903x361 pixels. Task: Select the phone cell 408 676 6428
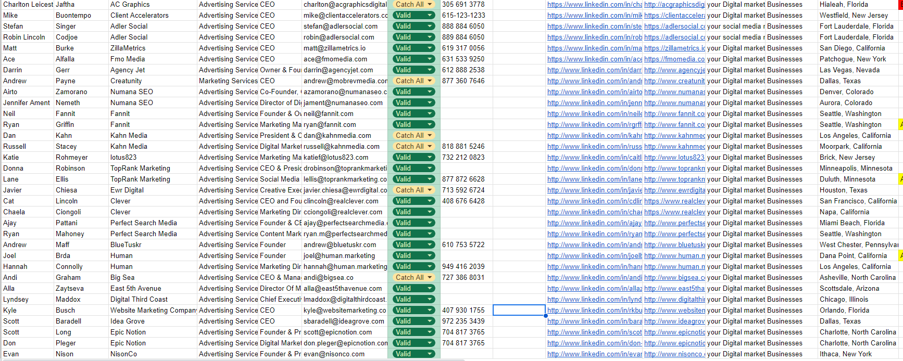(x=467, y=201)
